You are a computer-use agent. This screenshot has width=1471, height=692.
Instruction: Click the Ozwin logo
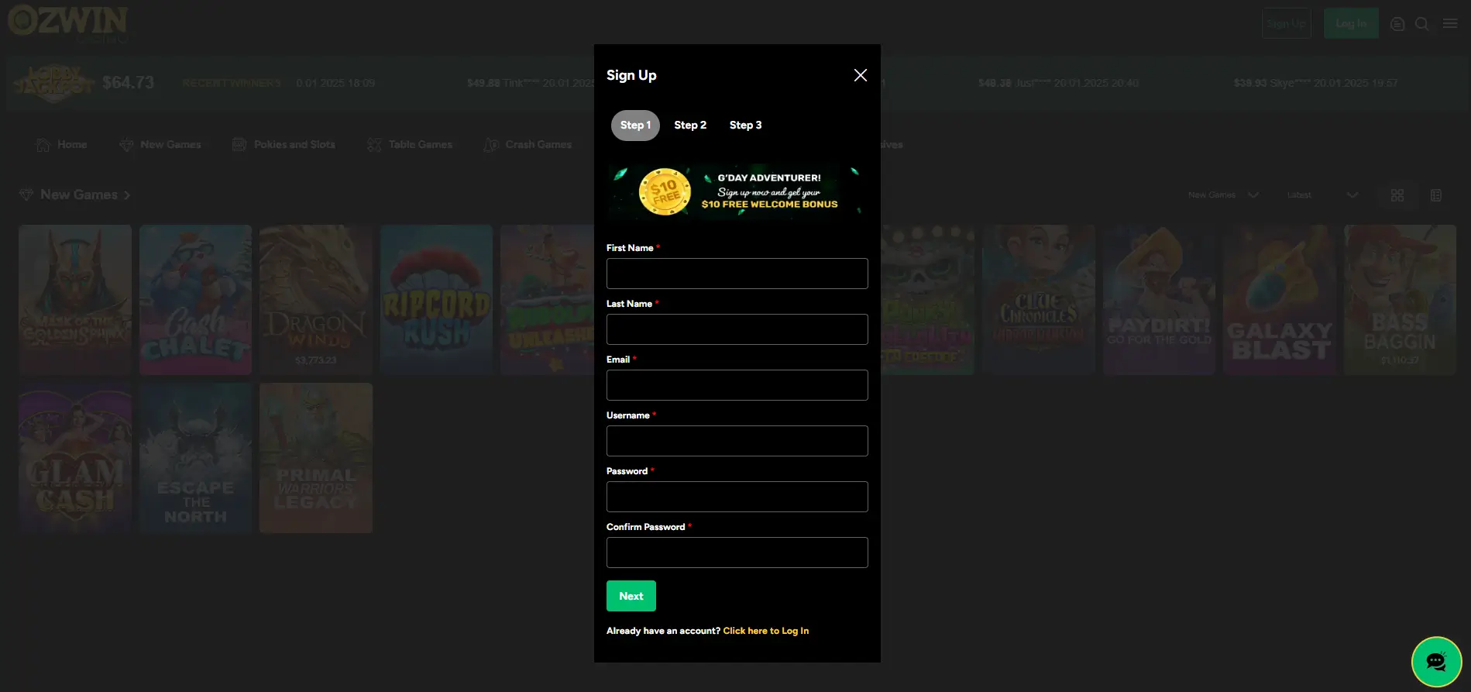[68, 22]
